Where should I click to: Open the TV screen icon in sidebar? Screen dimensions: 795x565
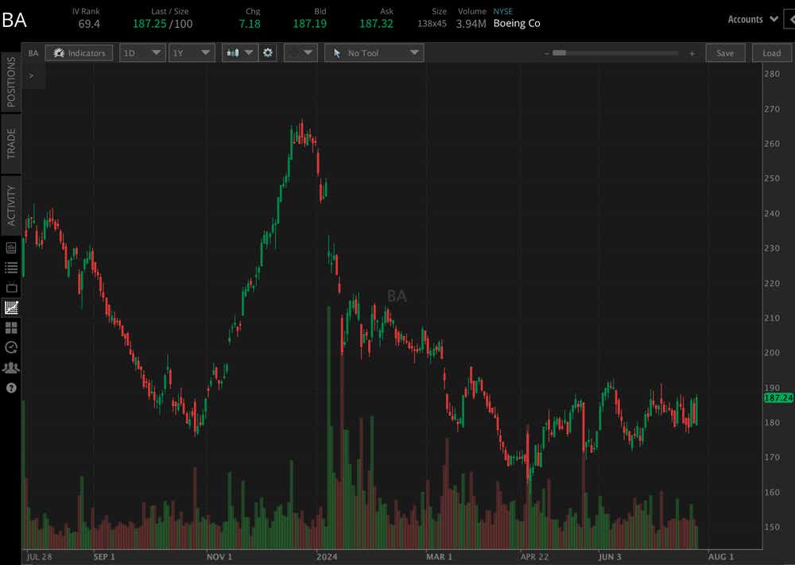pyautogui.click(x=11, y=288)
